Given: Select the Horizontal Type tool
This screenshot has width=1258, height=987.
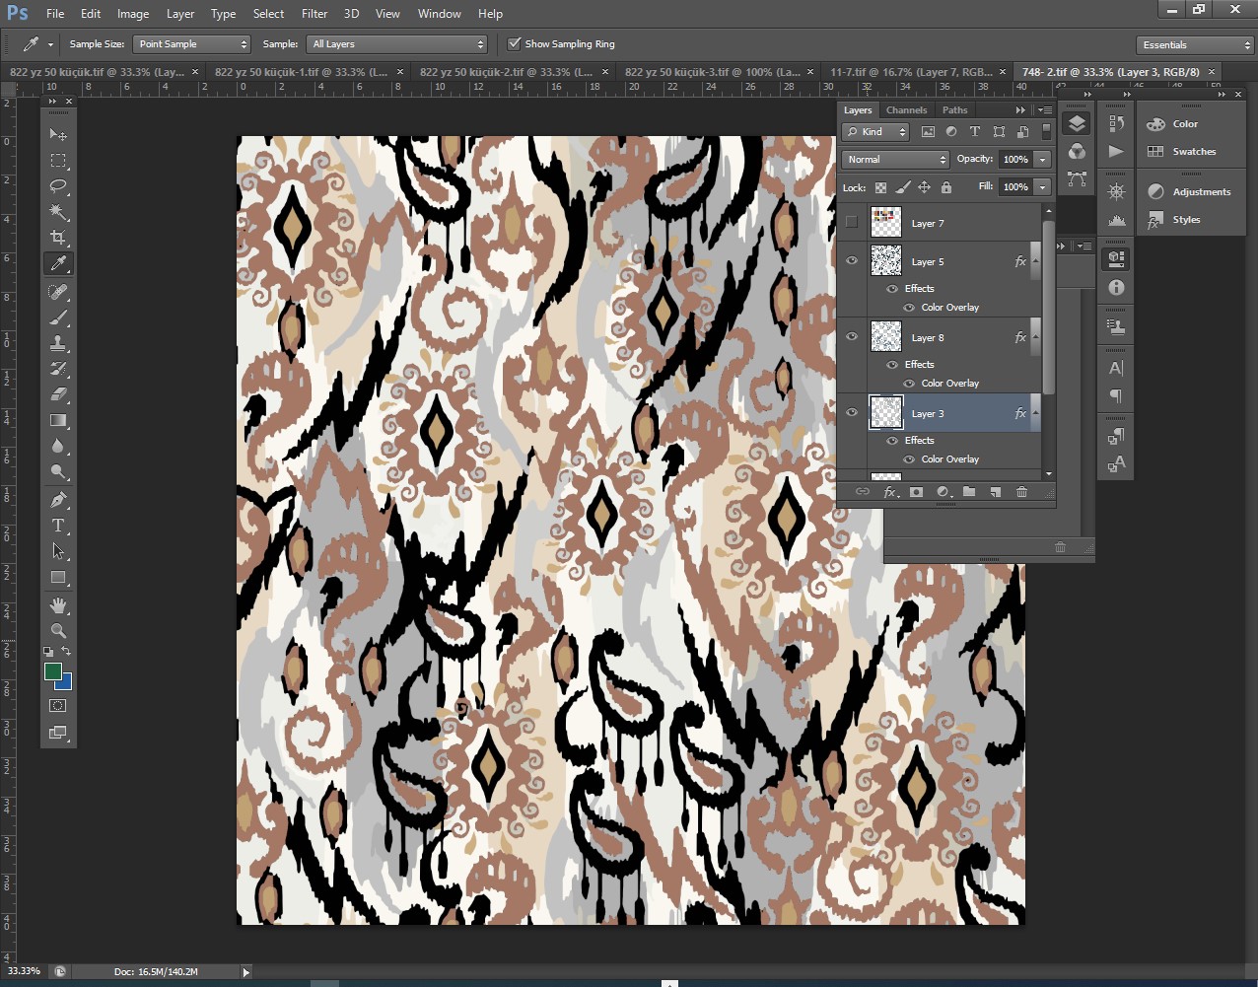Looking at the screenshot, I should click(x=58, y=526).
